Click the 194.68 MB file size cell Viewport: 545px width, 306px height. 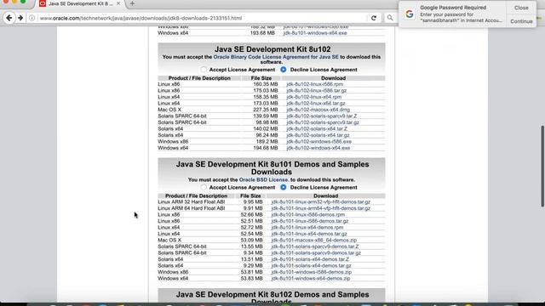(265, 148)
